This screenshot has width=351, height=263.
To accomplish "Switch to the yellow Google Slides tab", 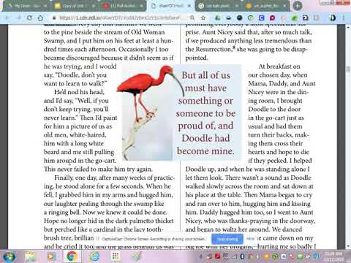I will tap(75, 6).
